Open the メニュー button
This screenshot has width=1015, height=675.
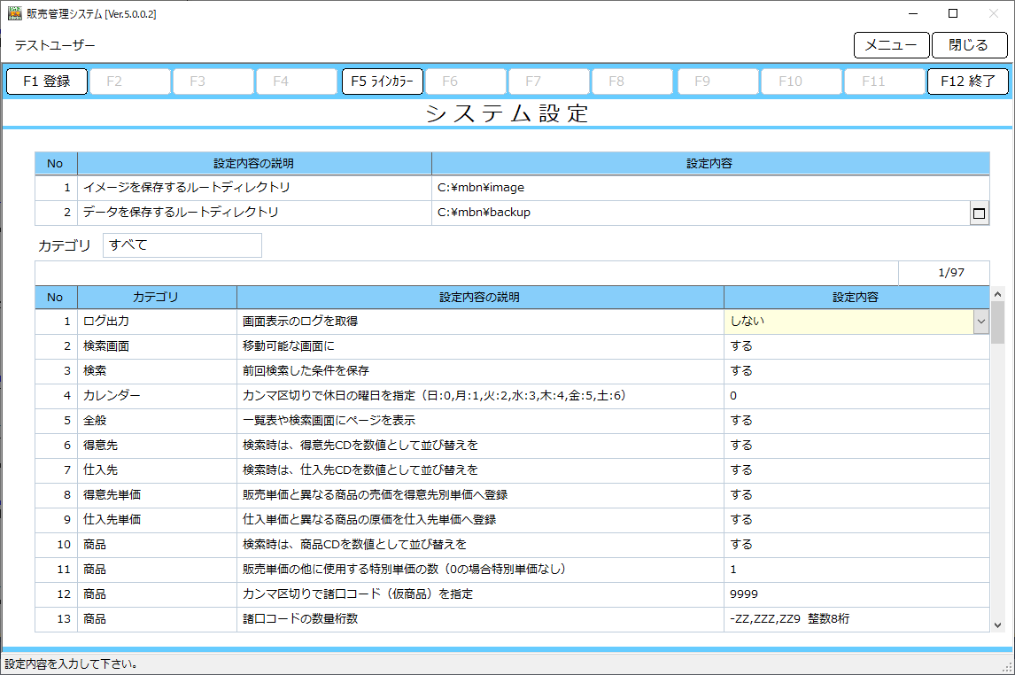point(891,45)
